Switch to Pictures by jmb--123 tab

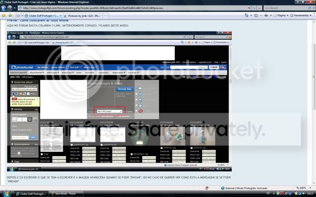pos(83,15)
